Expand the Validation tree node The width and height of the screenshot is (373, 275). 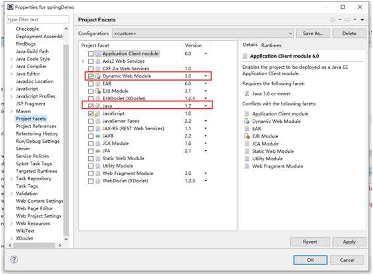tap(11, 194)
